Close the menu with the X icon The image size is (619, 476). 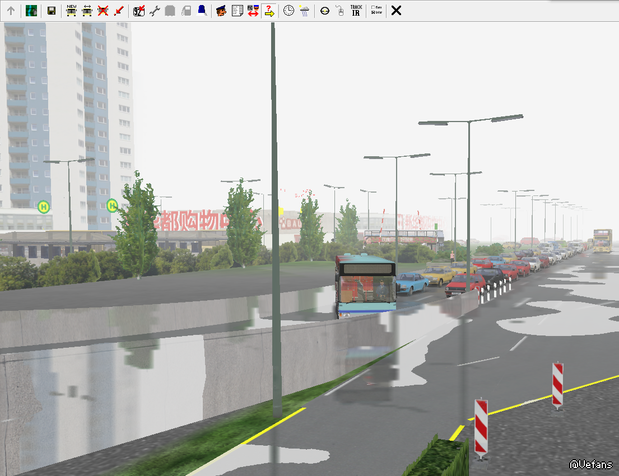[x=397, y=11]
